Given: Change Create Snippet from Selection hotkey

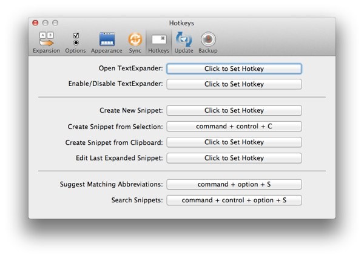Looking at the screenshot, I should point(234,127).
